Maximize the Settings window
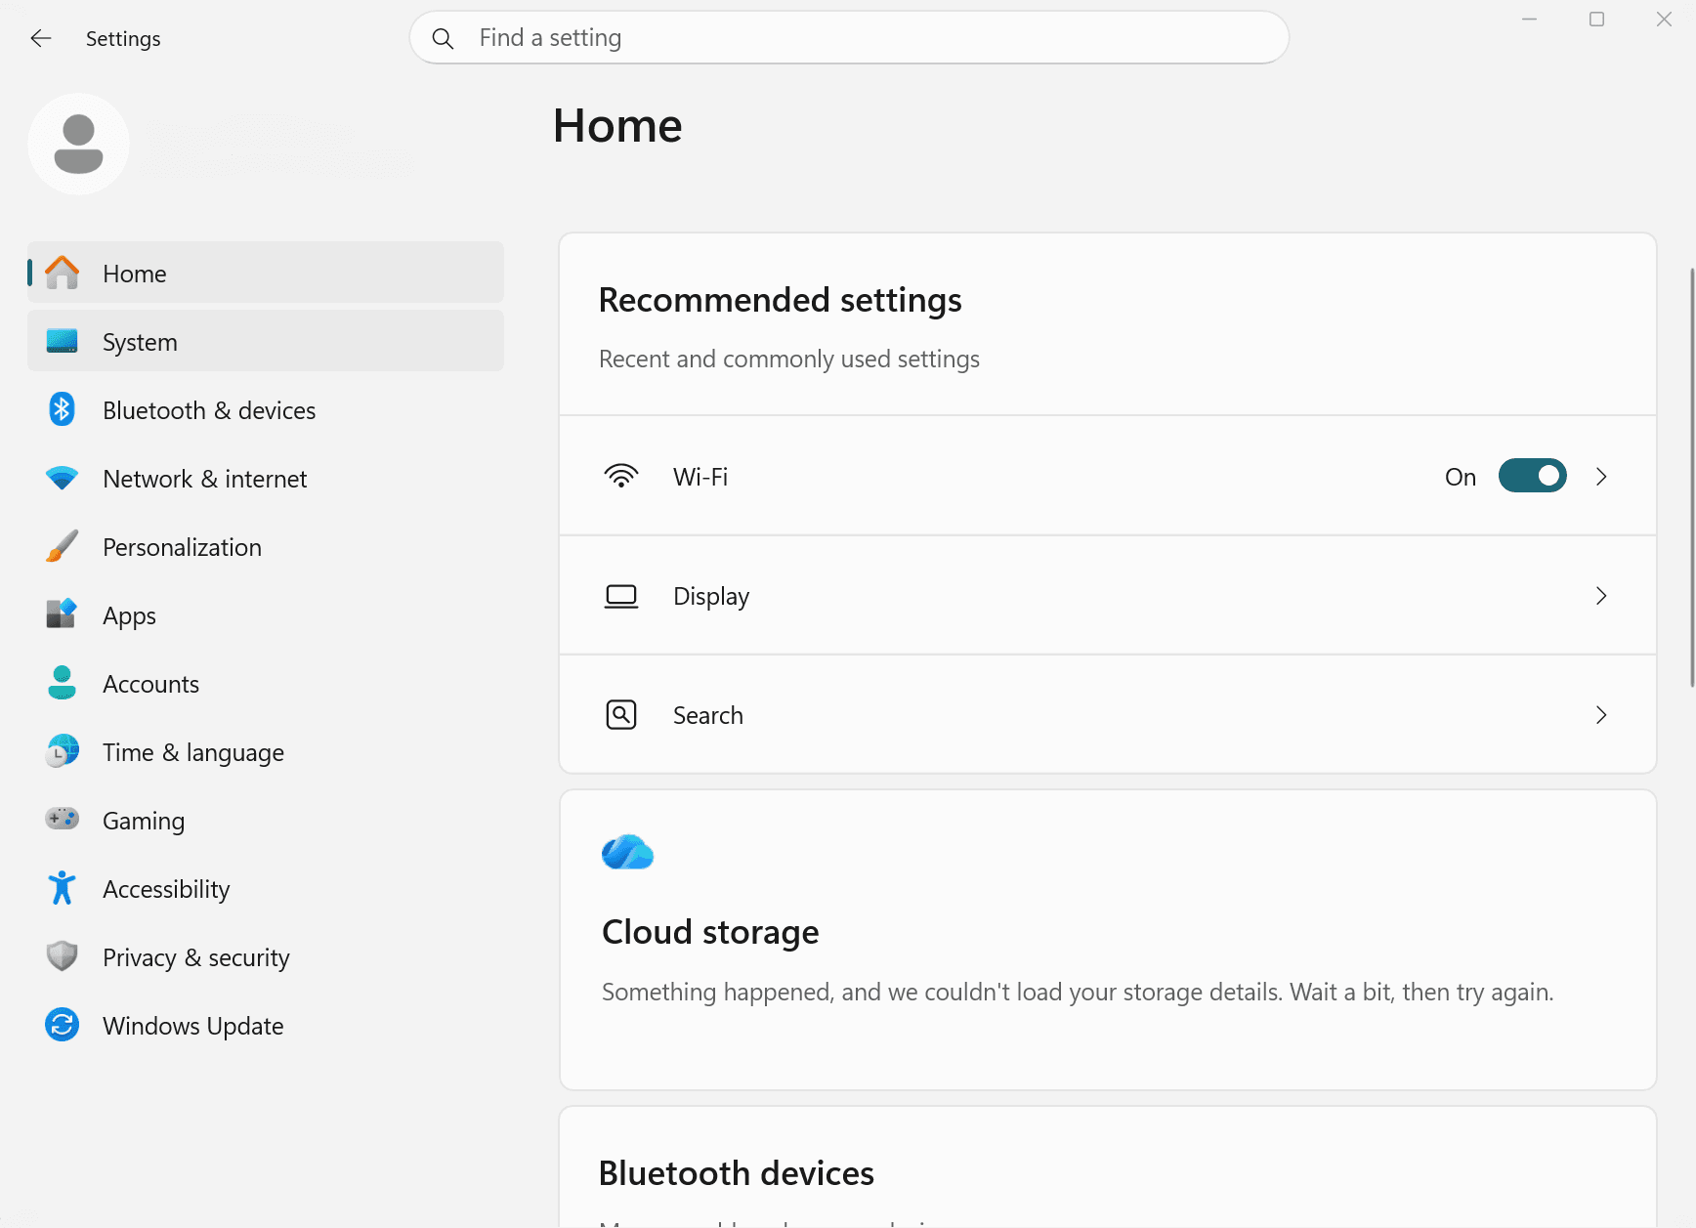The height and width of the screenshot is (1228, 1696). pos(1596,20)
